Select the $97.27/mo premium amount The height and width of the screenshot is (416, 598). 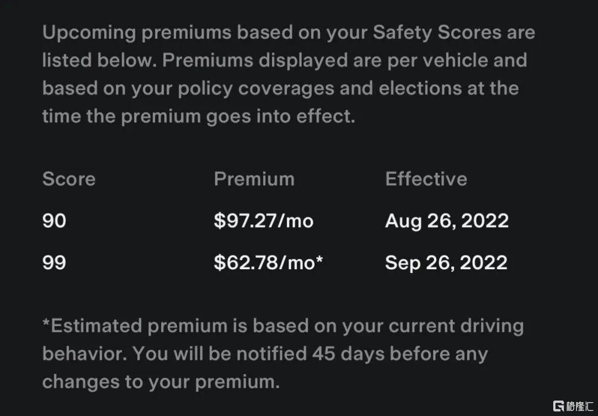(x=264, y=221)
